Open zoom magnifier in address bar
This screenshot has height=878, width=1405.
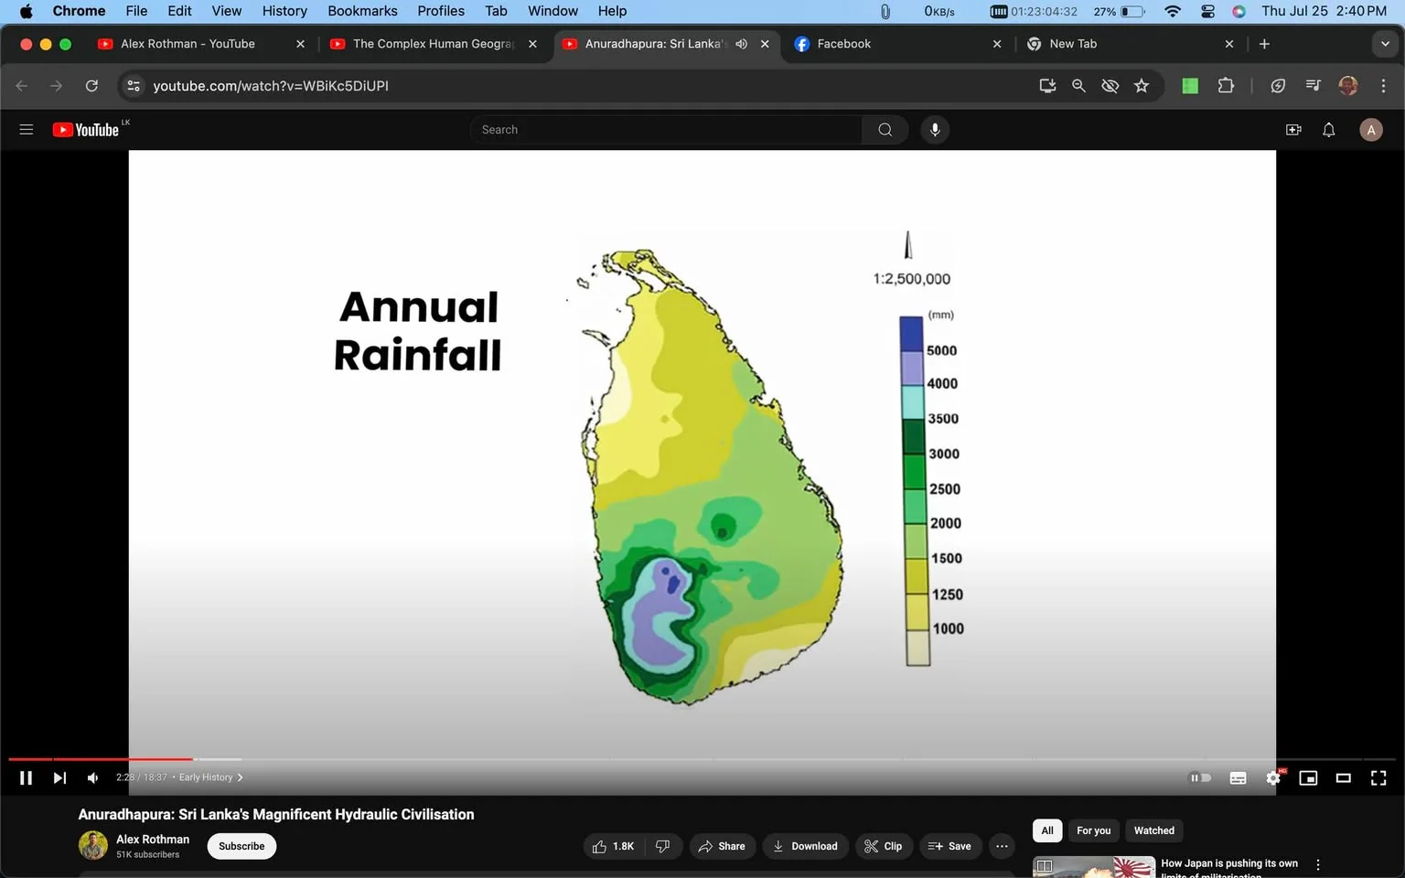pyautogui.click(x=1078, y=86)
